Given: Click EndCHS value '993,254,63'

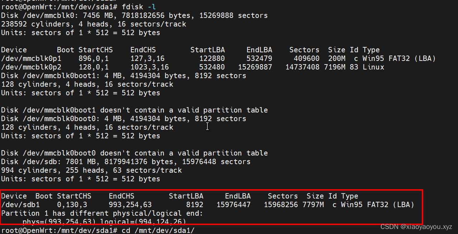Looking at the screenshot, I should click(130, 205).
